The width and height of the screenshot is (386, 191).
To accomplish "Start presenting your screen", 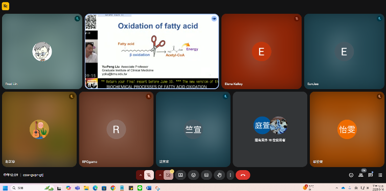I will [x=180, y=175].
